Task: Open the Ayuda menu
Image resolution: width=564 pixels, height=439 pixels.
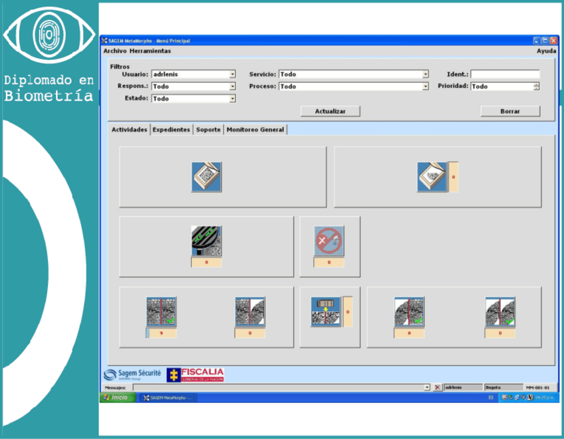Action: (x=547, y=51)
